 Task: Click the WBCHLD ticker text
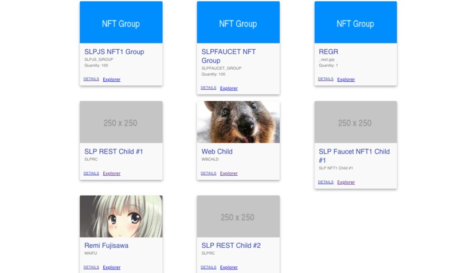(x=210, y=159)
